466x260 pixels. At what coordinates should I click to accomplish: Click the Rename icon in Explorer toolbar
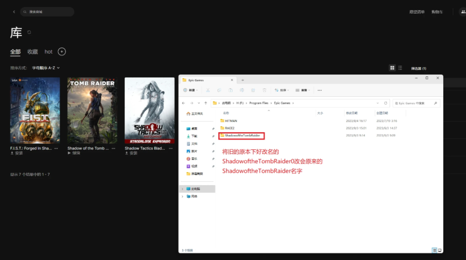[x=242, y=90]
